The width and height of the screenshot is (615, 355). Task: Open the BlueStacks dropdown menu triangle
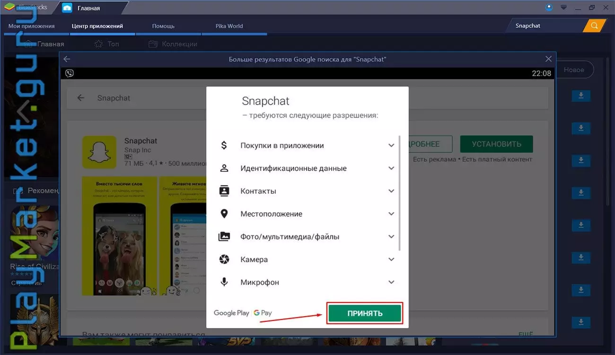point(563,8)
